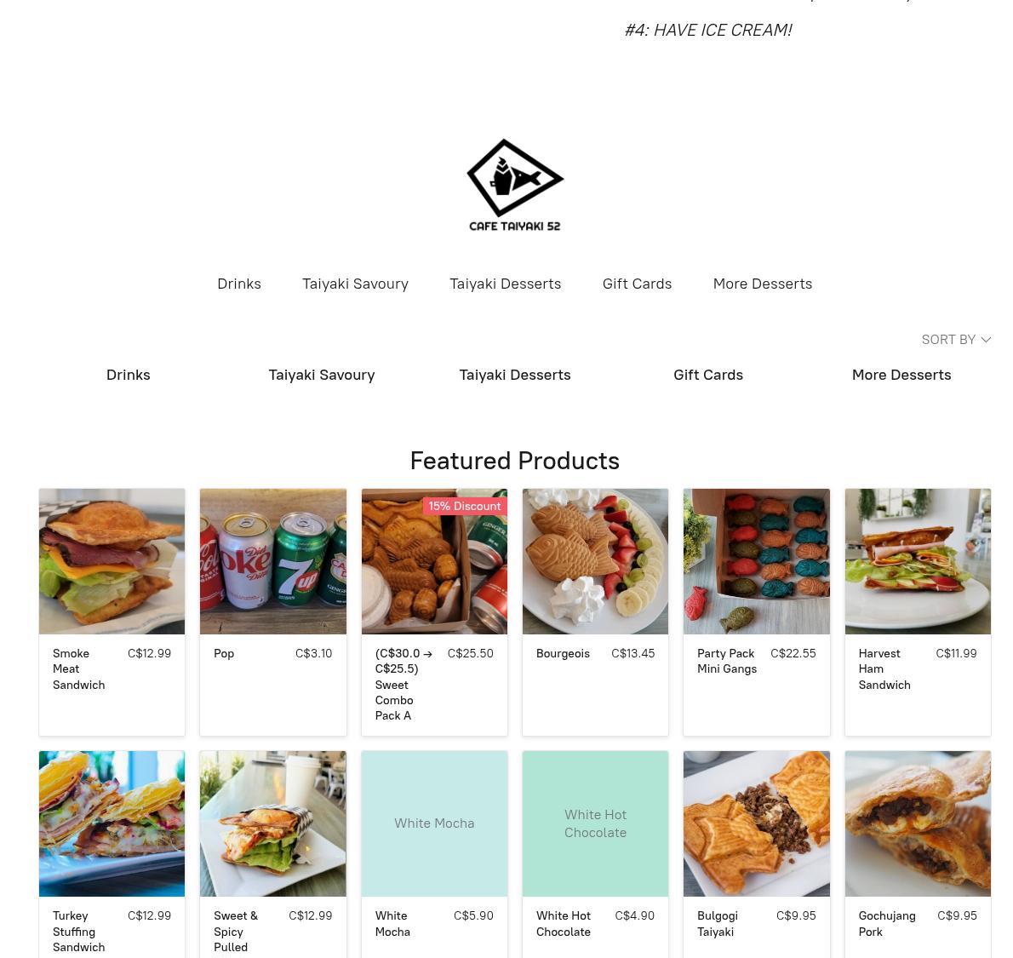Open the Pop soda cans product image

(x=272, y=561)
